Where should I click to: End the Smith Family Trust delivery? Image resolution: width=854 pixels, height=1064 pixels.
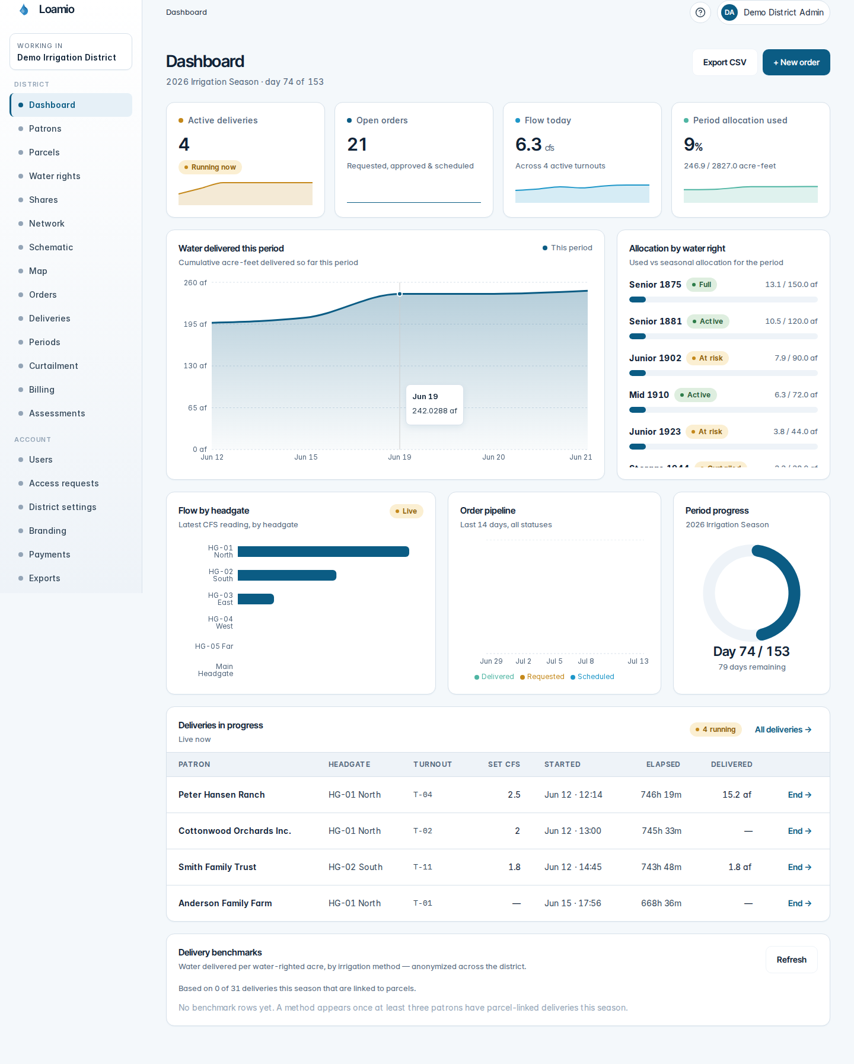coord(799,867)
